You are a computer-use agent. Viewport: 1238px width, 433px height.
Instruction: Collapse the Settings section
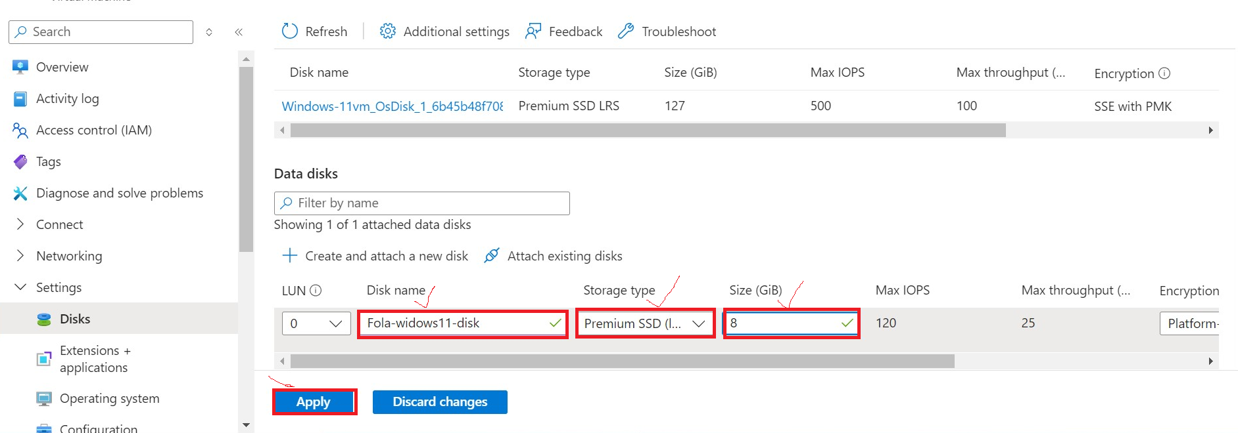point(20,287)
